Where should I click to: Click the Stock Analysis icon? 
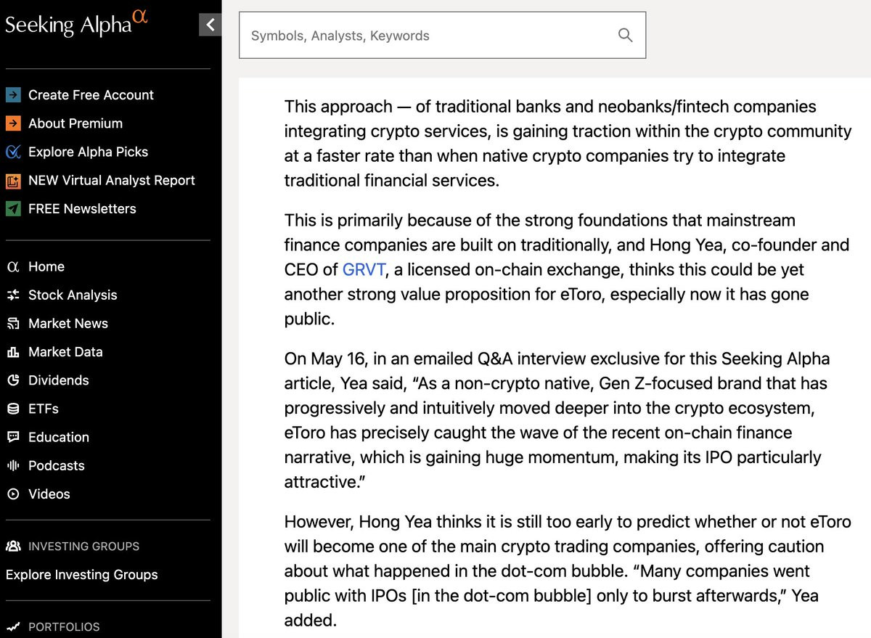click(13, 295)
